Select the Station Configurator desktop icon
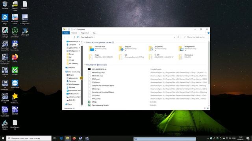The image size is (252, 141). click(x=25, y=19)
